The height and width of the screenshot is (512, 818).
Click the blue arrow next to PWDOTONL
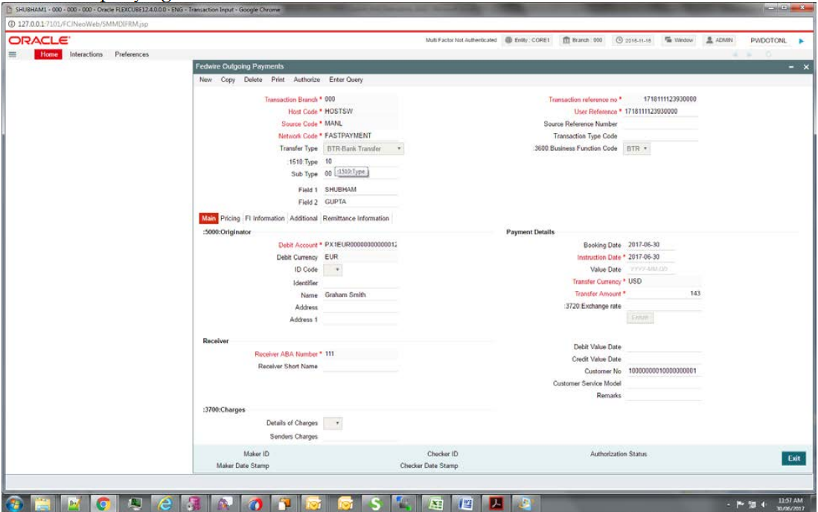click(x=802, y=41)
